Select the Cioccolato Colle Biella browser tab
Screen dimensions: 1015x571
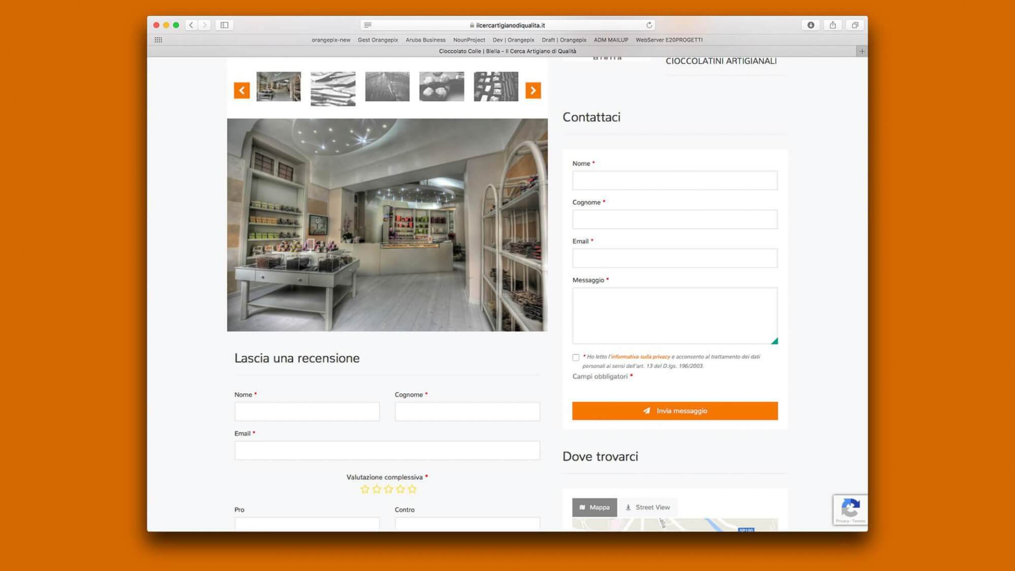coord(507,51)
